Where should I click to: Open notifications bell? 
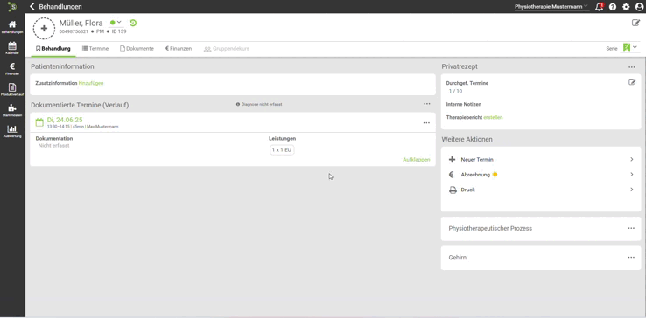coord(600,7)
